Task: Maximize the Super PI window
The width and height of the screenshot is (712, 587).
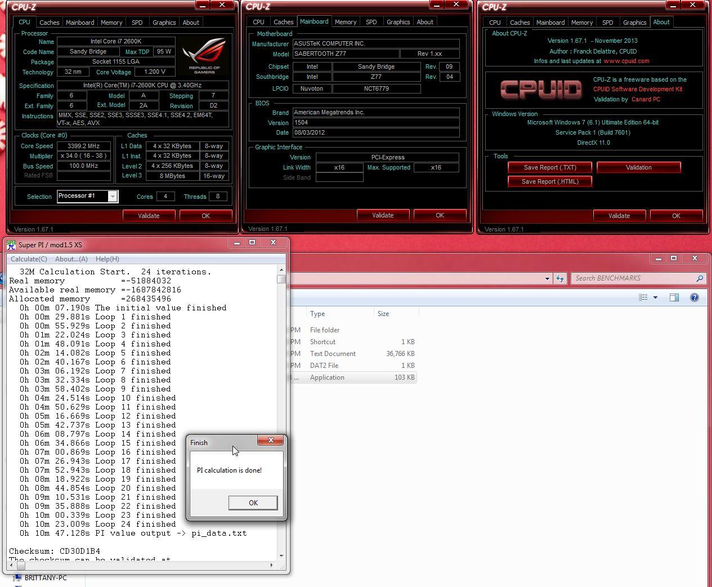Action: (252, 243)
